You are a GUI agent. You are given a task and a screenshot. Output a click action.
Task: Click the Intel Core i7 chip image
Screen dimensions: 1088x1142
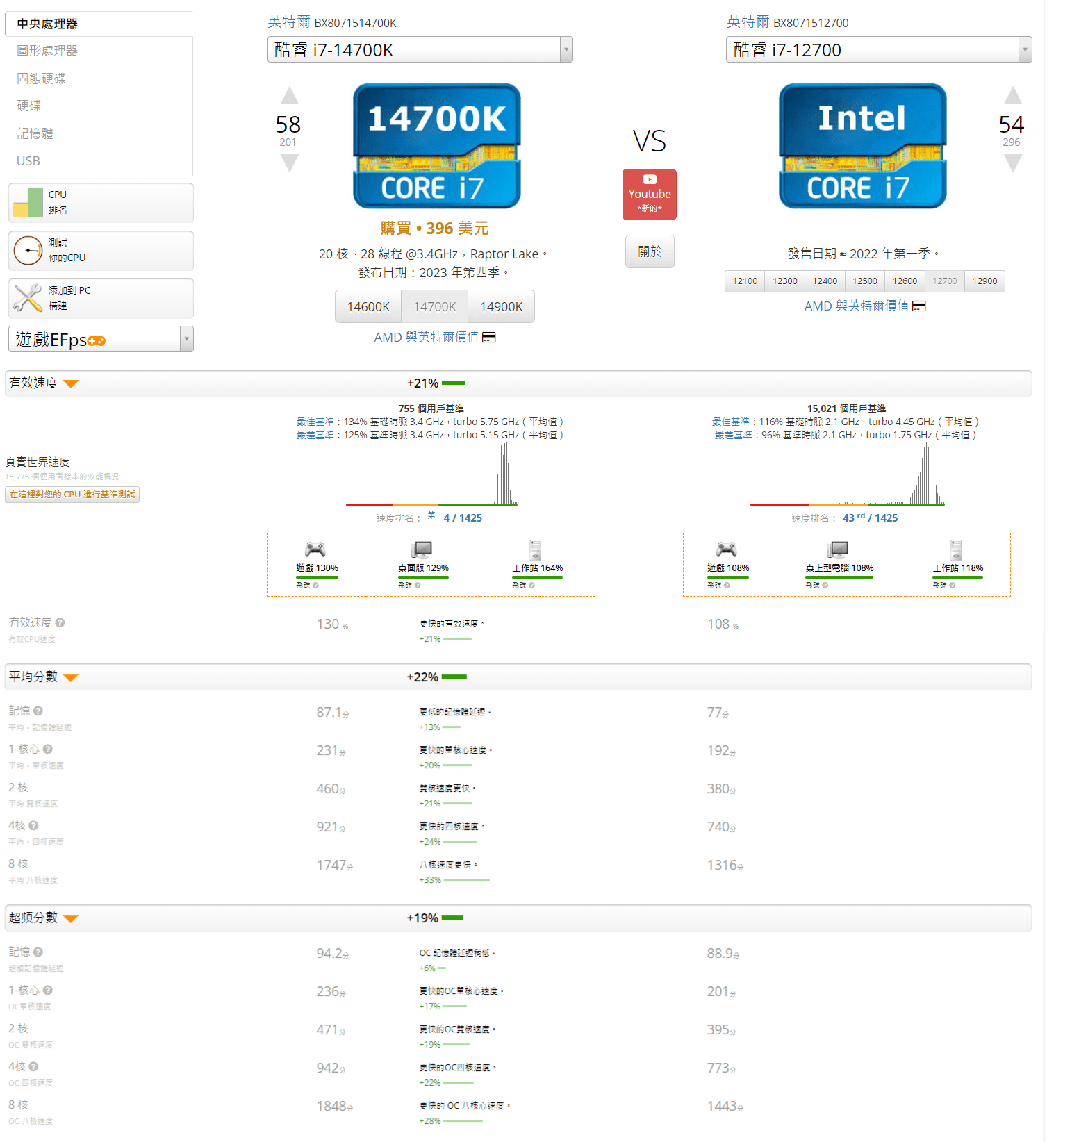coord(863,146)
